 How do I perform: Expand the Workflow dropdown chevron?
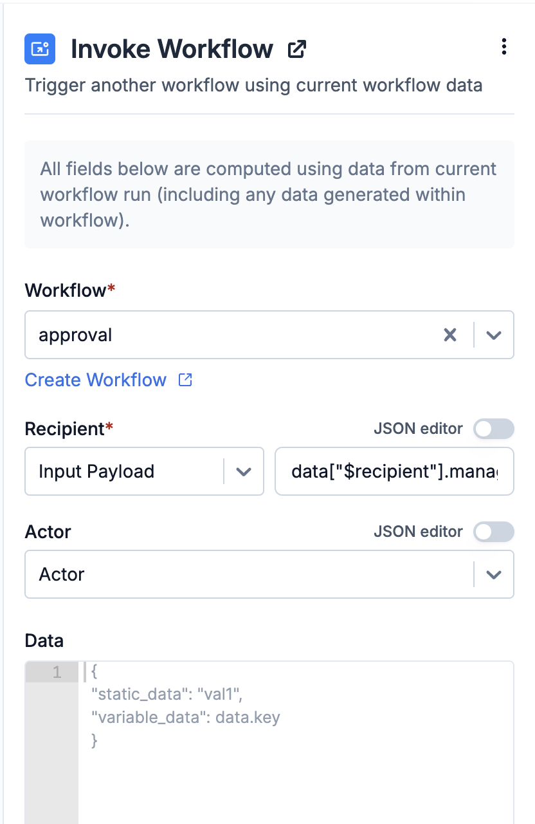coord(493,335)
